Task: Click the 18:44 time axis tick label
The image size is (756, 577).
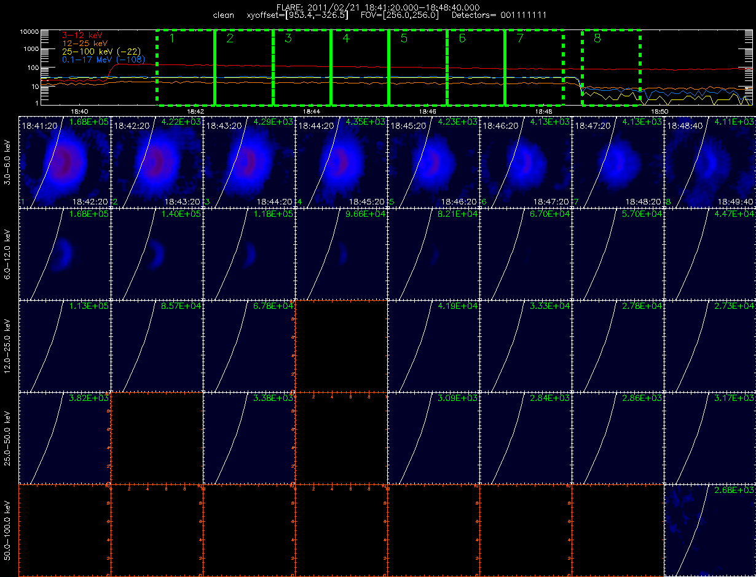Action: tap(312, 112)
